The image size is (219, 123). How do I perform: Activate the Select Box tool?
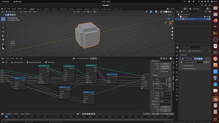pyautogui.click(x=3, y=19)
